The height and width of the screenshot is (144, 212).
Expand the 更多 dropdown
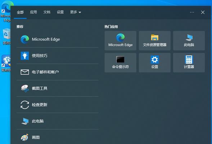click(76, 12)
